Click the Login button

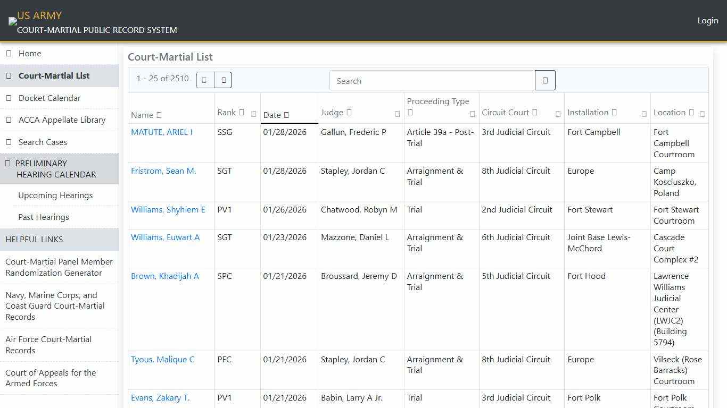[708, 20]
